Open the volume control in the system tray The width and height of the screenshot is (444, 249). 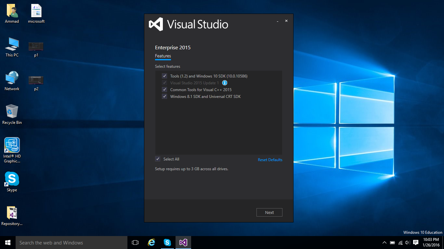click(x=407, y=242)
